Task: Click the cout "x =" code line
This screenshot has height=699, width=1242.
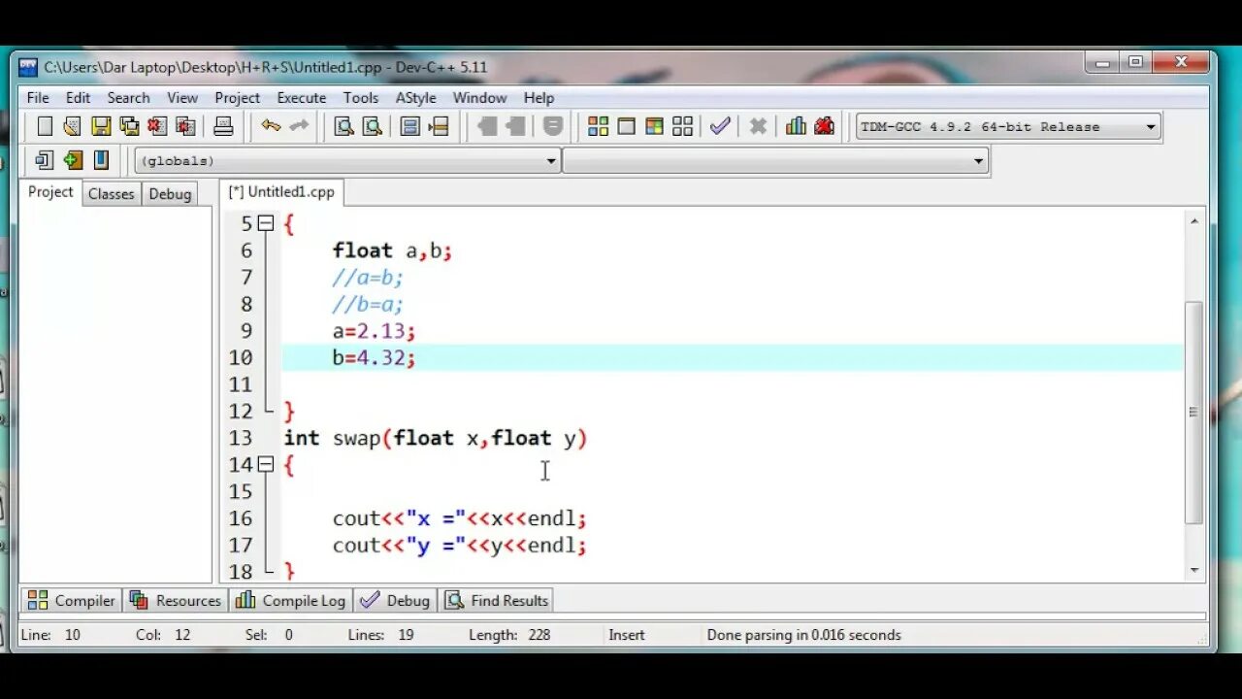Action: 459,518
